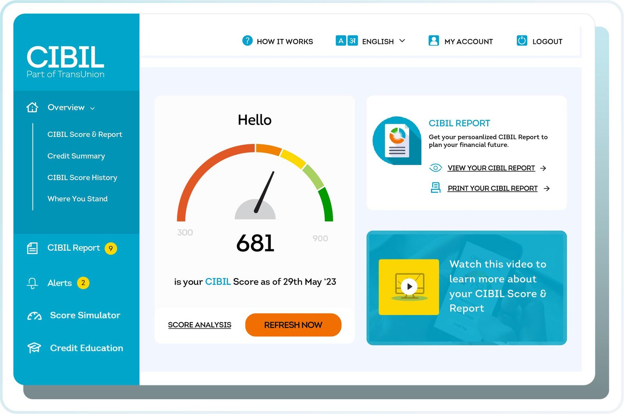Open Credit Education

(87, 348)
